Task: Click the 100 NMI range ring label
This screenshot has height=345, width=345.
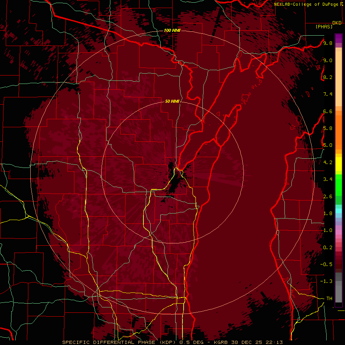Action: click(x=172, y=30)
